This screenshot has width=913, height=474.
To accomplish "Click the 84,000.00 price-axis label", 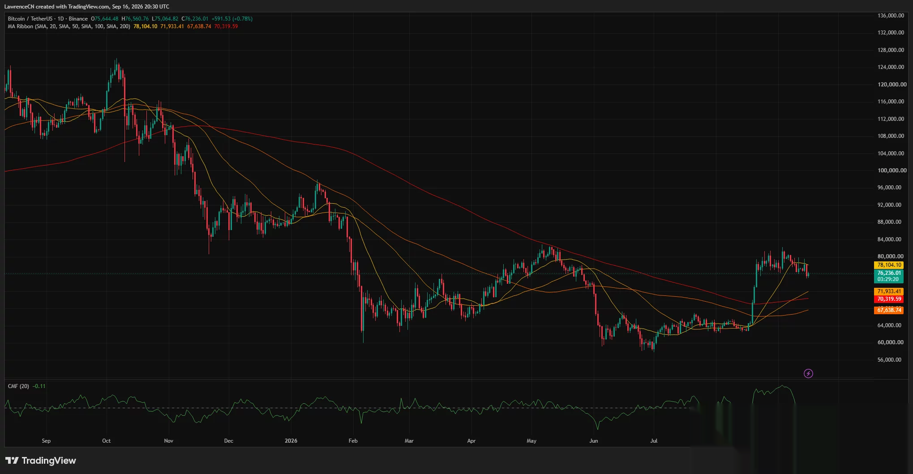I will [889, 239].
